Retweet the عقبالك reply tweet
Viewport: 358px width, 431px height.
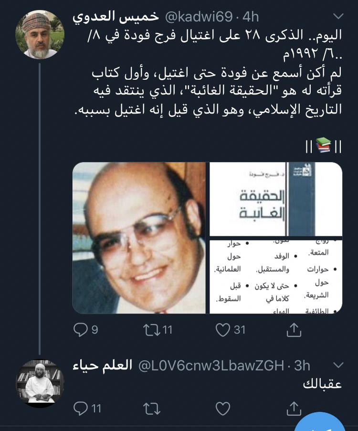[x=151, y=409]
